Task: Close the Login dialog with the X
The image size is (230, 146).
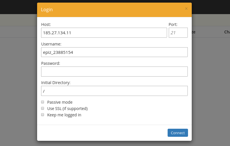Action: click(186, 9)
